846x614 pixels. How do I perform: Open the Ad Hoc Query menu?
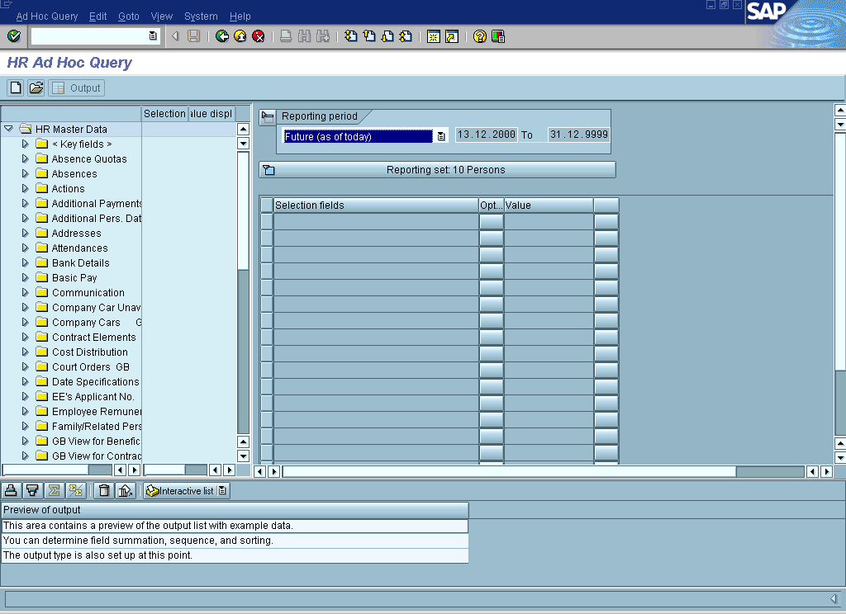pyautogui.click(x=47, y=17)
